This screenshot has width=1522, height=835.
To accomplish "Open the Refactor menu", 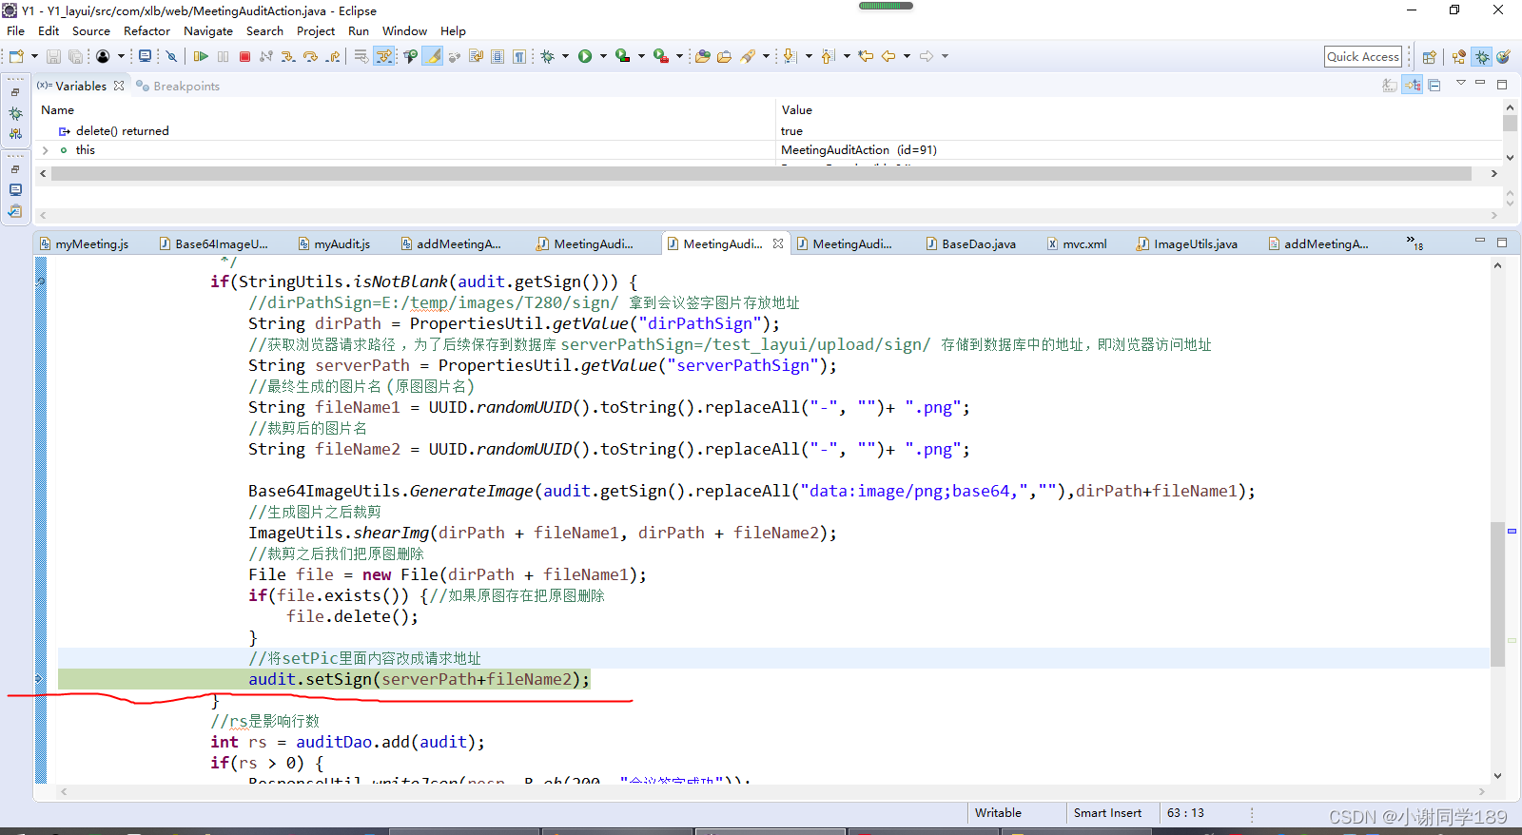I will (146, 30).
